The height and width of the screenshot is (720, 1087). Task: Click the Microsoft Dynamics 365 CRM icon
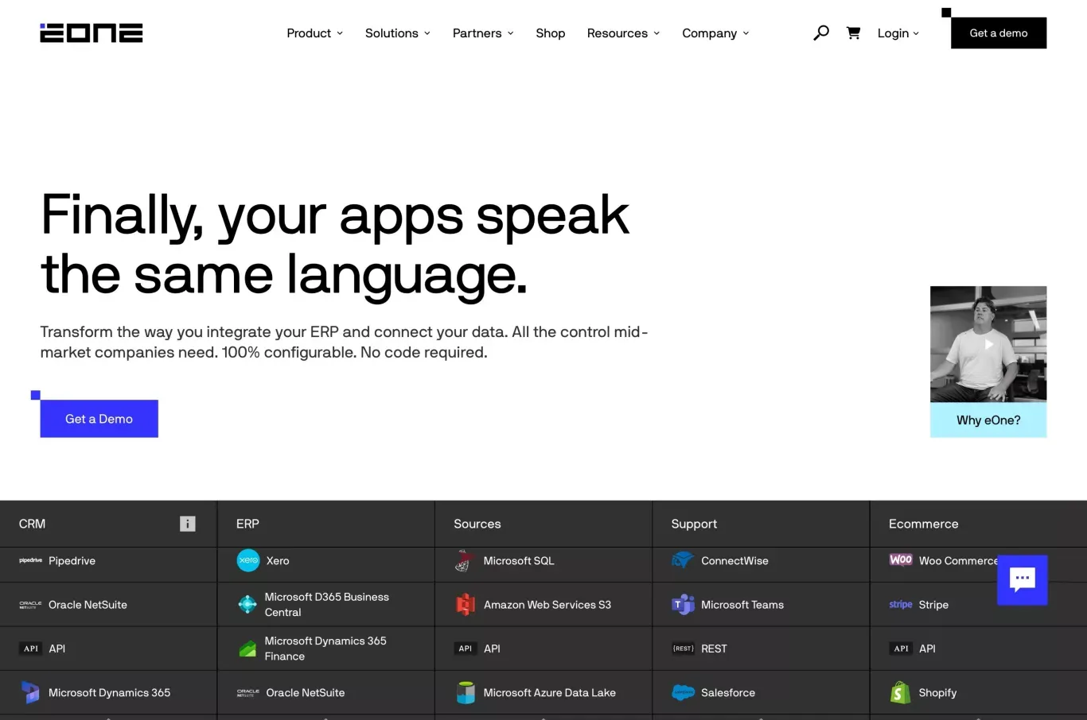click(x=30, y=692)
